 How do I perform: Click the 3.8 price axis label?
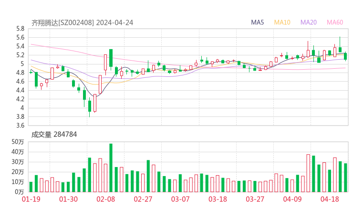click(x=20, y=117)
